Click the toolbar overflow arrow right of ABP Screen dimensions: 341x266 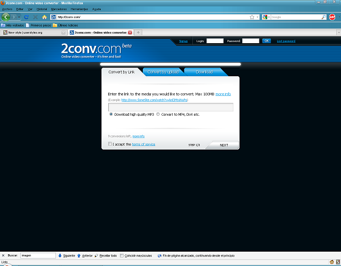point(339,17)
